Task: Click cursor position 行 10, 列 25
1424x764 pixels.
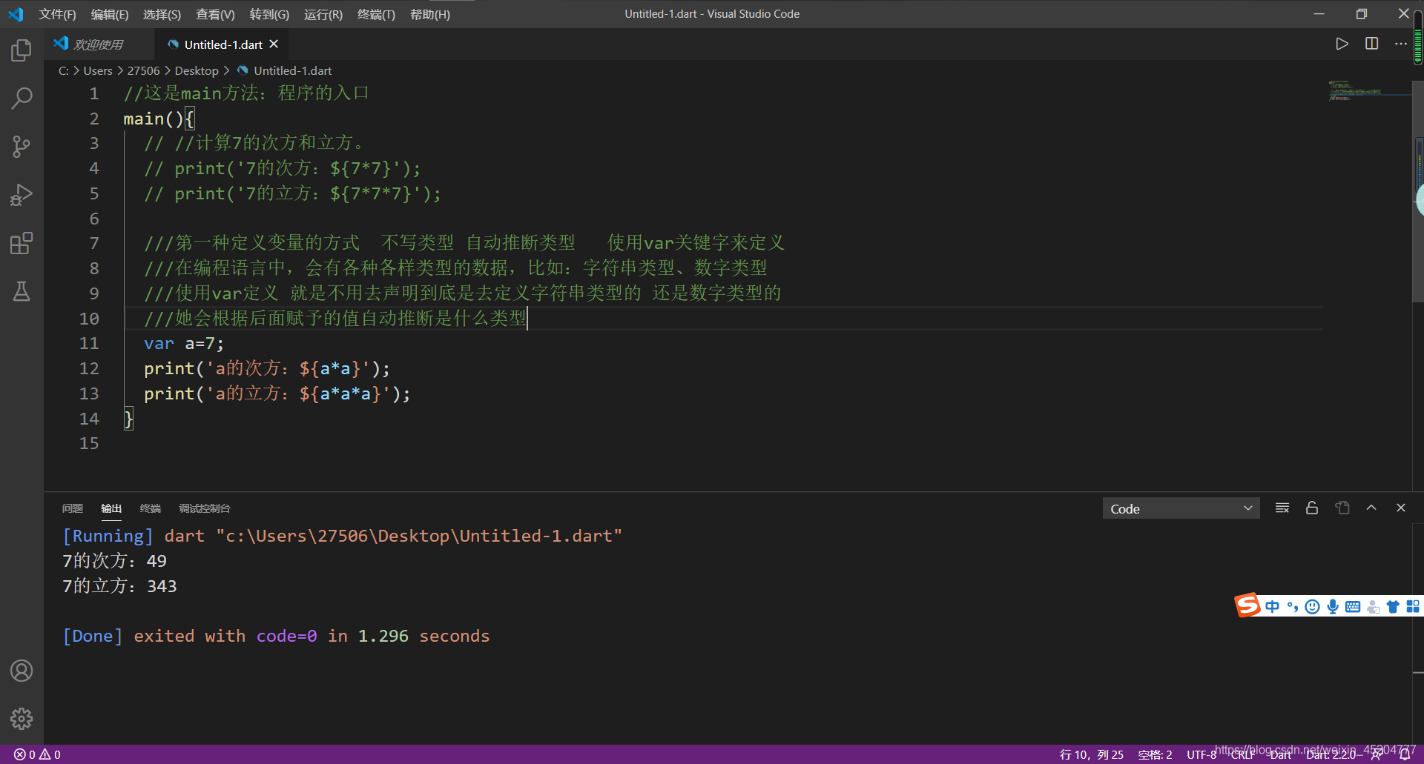Action: click(x=1091, y=754)
